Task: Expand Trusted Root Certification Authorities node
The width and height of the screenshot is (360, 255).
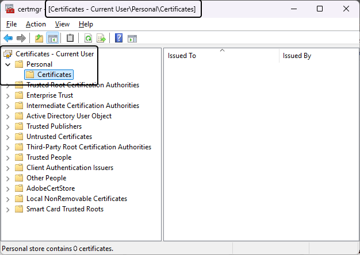Action: pyautogui.click(x=7, y=85)
